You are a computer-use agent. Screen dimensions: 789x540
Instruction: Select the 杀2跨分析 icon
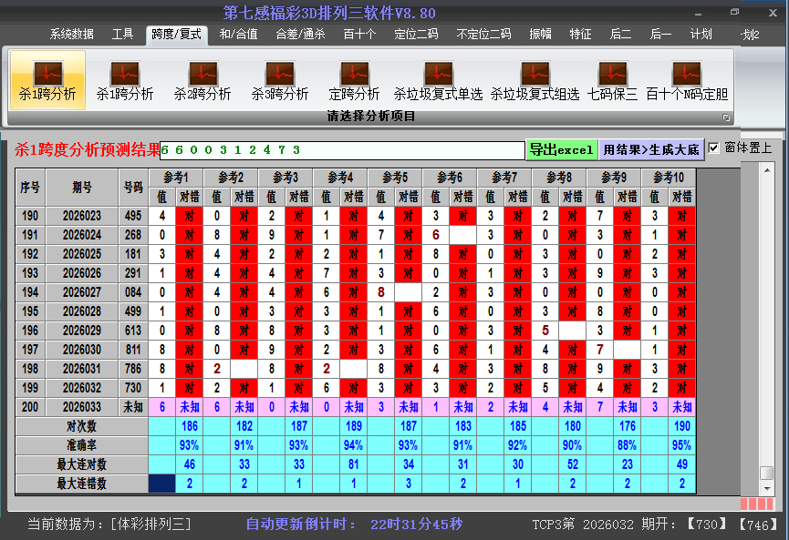[x=202, y=80]
